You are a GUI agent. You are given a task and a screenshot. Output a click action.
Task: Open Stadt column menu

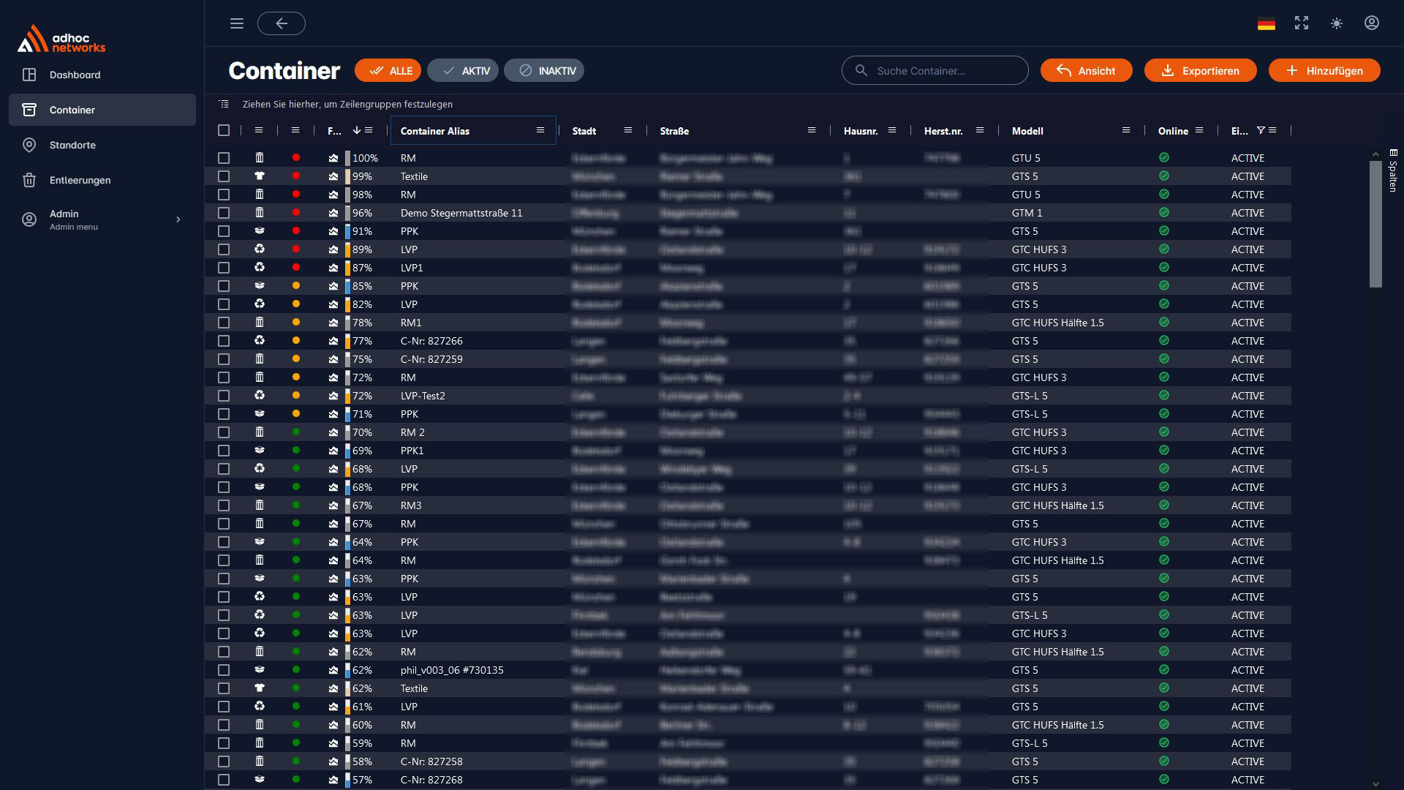tap(628, 130)
